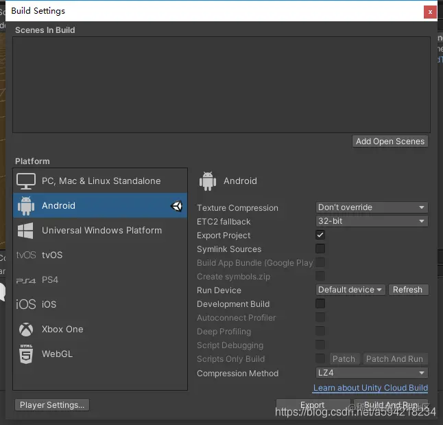Image resolution: width=443 pixels, height=425 pixels.
Task: Click the Unity logo on Android row
Action: coord(176,206)
